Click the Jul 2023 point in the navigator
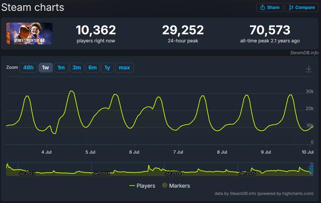Image resolution: width=321 pixels, height=203 pixels. point(27,173)
